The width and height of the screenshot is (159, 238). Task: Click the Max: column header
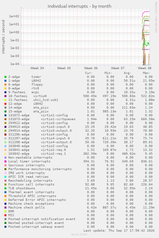click(147, 73)
